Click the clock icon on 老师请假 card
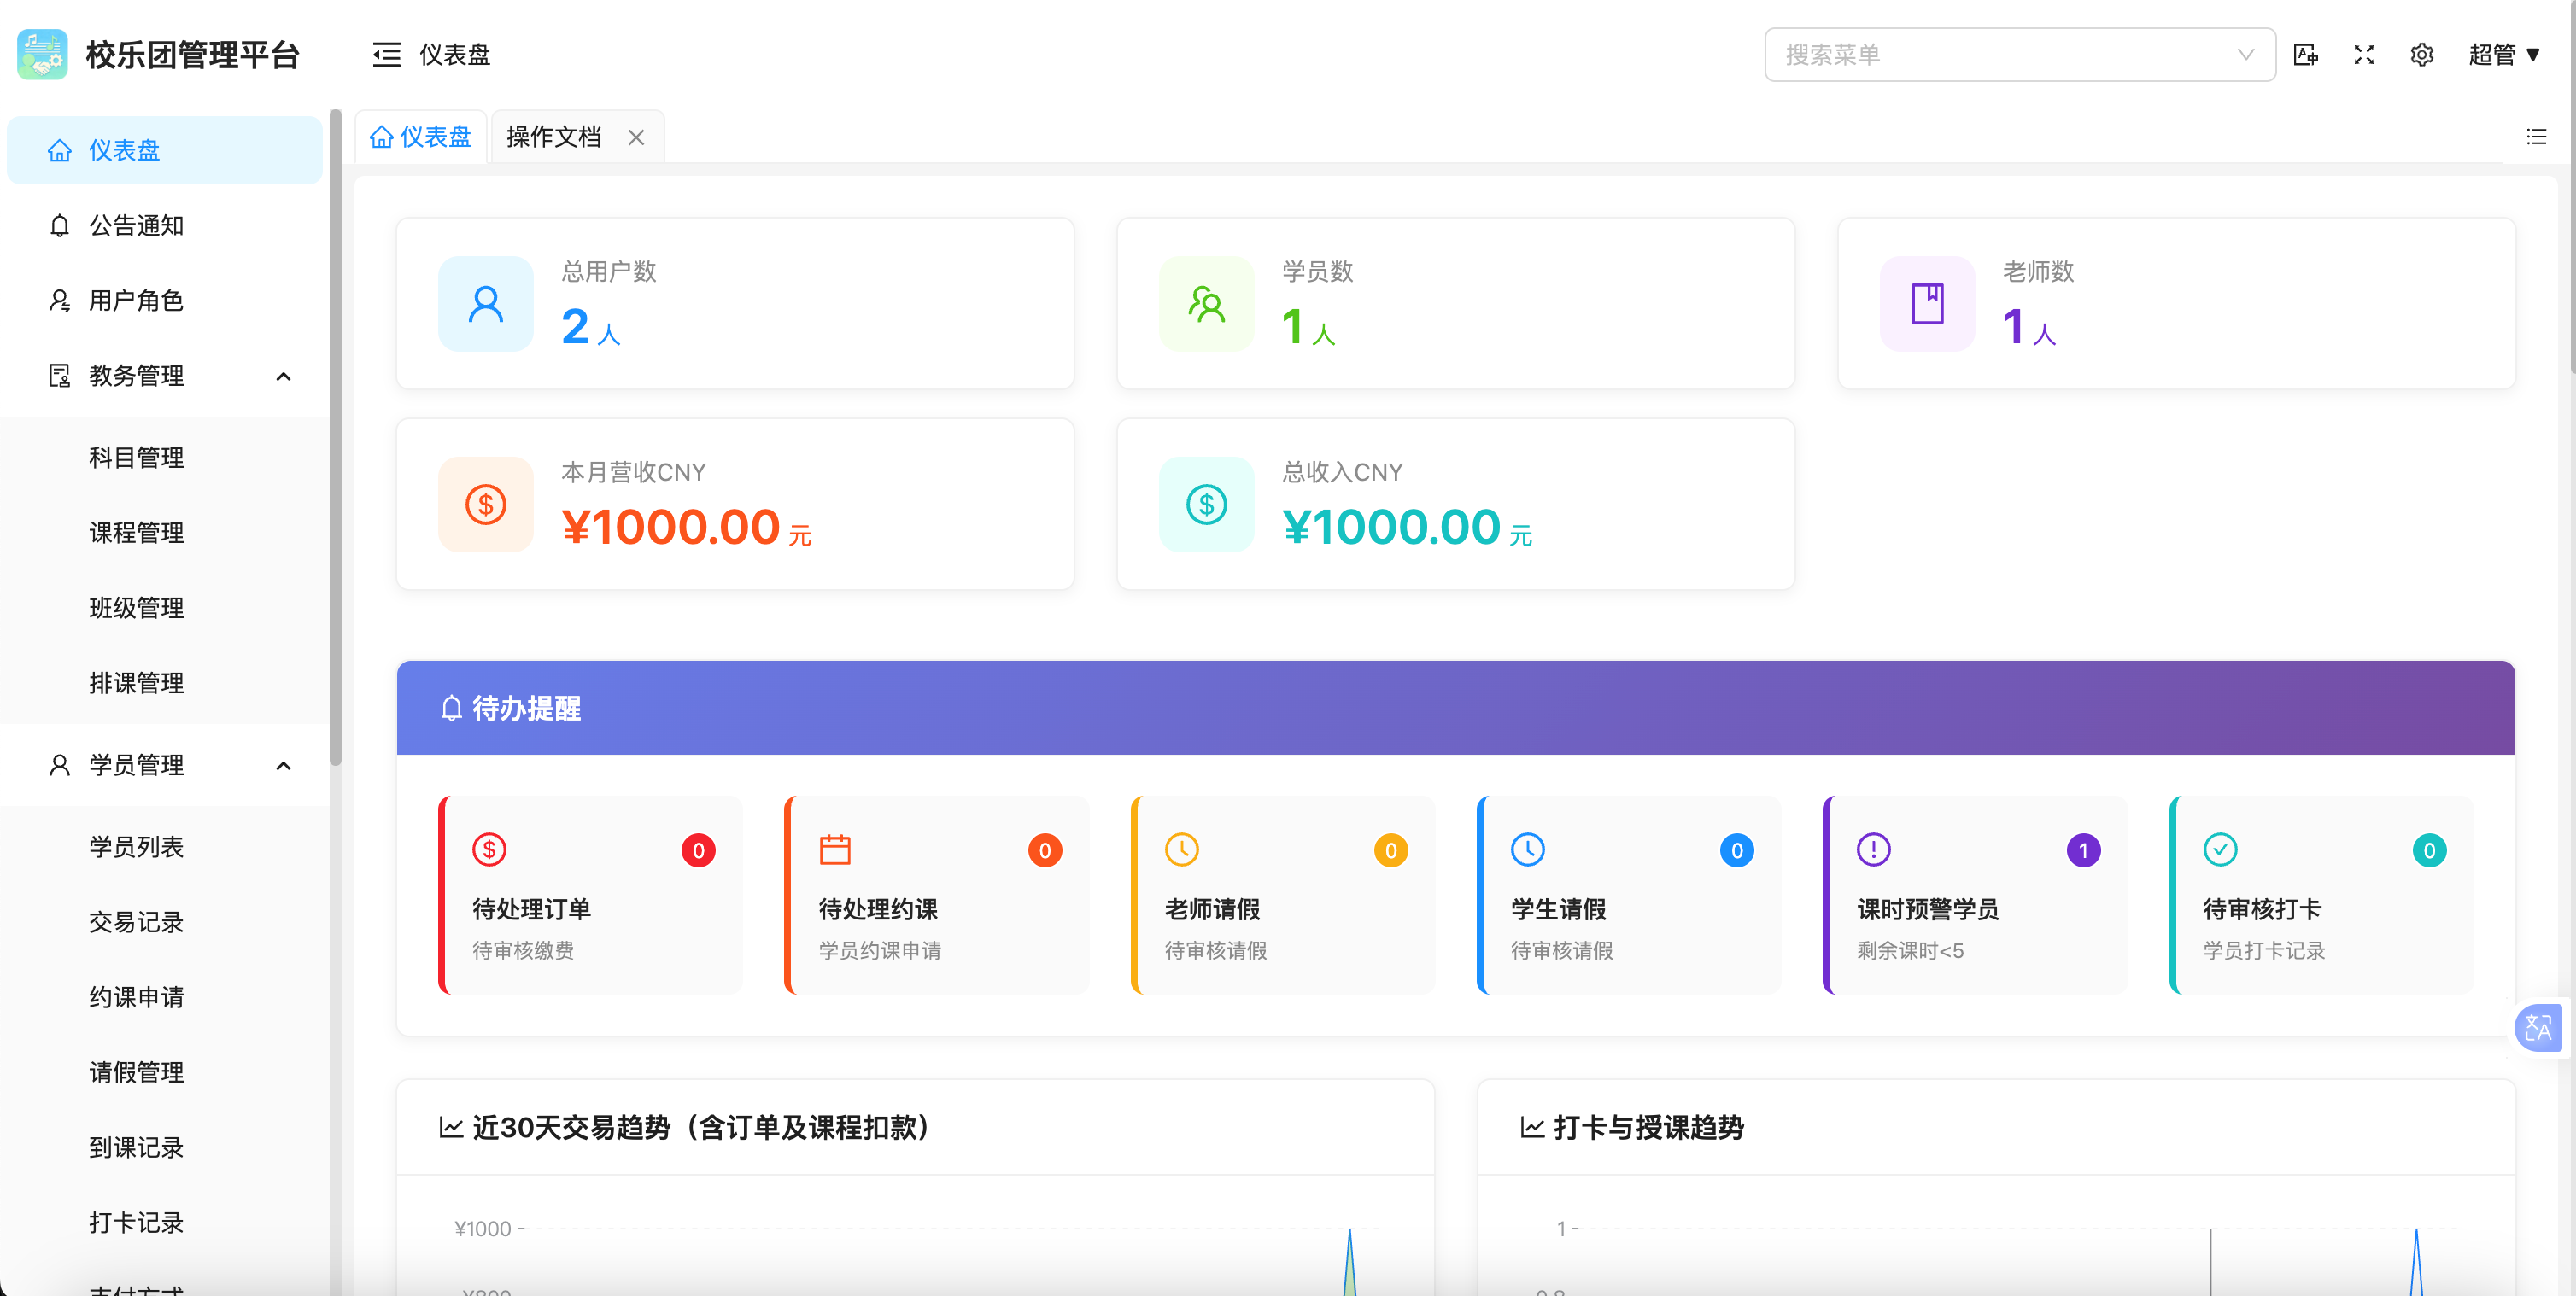 pos(1182,849)
